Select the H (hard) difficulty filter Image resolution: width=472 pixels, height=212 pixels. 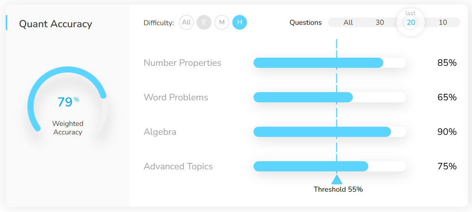pyautogui.click(x=240, y=22)
